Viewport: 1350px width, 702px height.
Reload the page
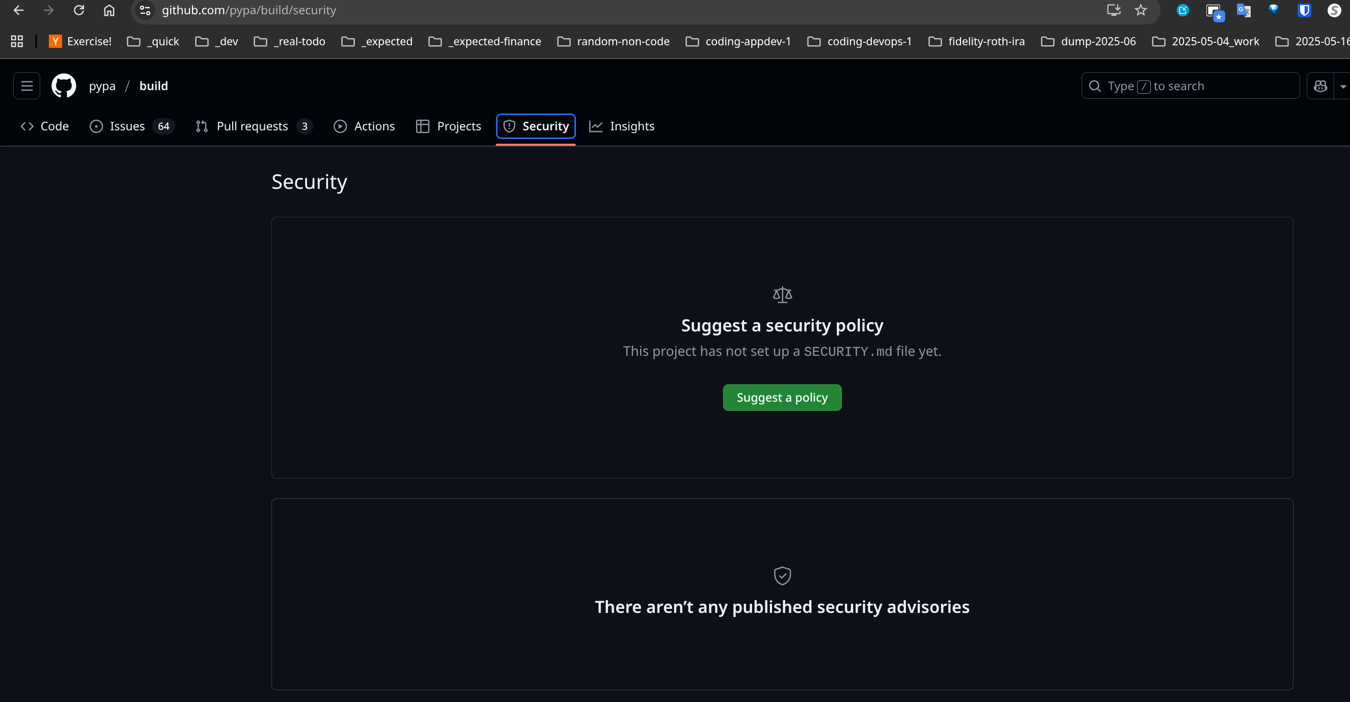click(78, 10)
